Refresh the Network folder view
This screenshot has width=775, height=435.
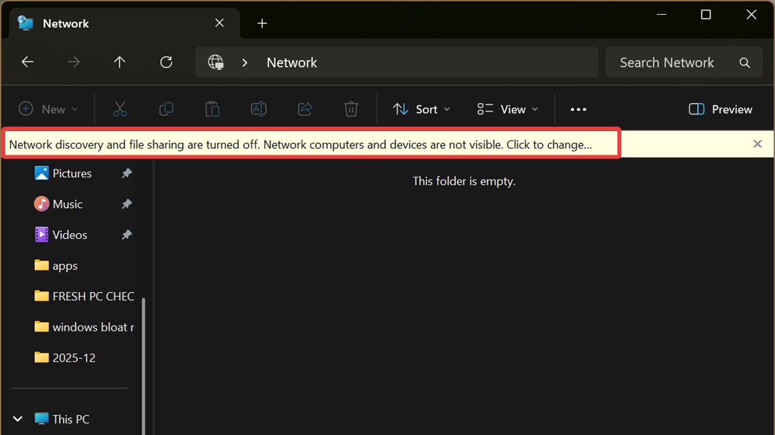166,63
